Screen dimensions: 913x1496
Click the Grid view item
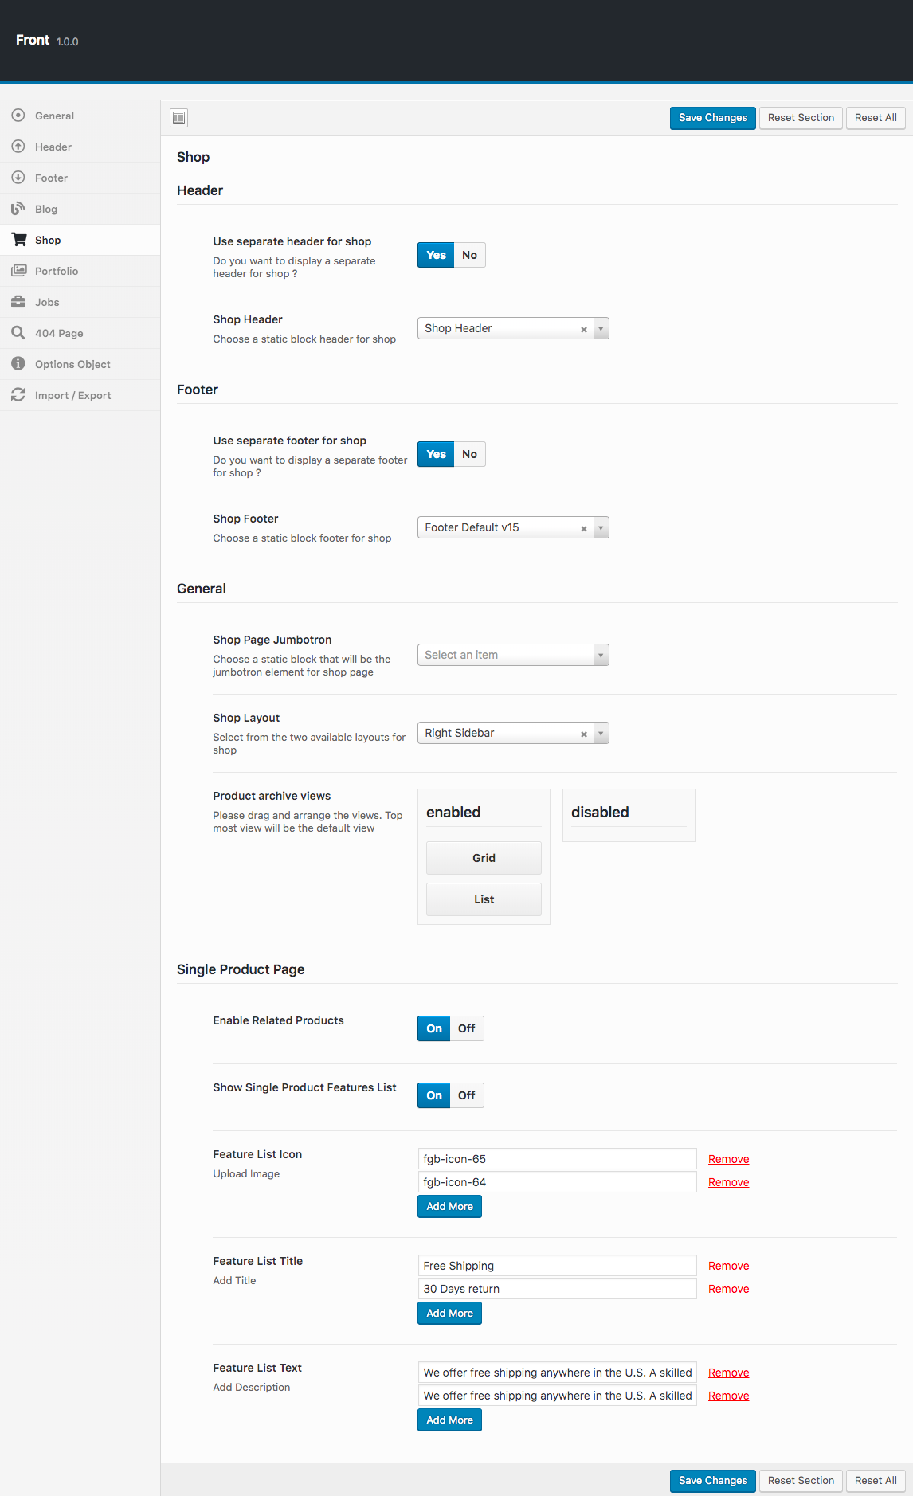coord(484,858)
